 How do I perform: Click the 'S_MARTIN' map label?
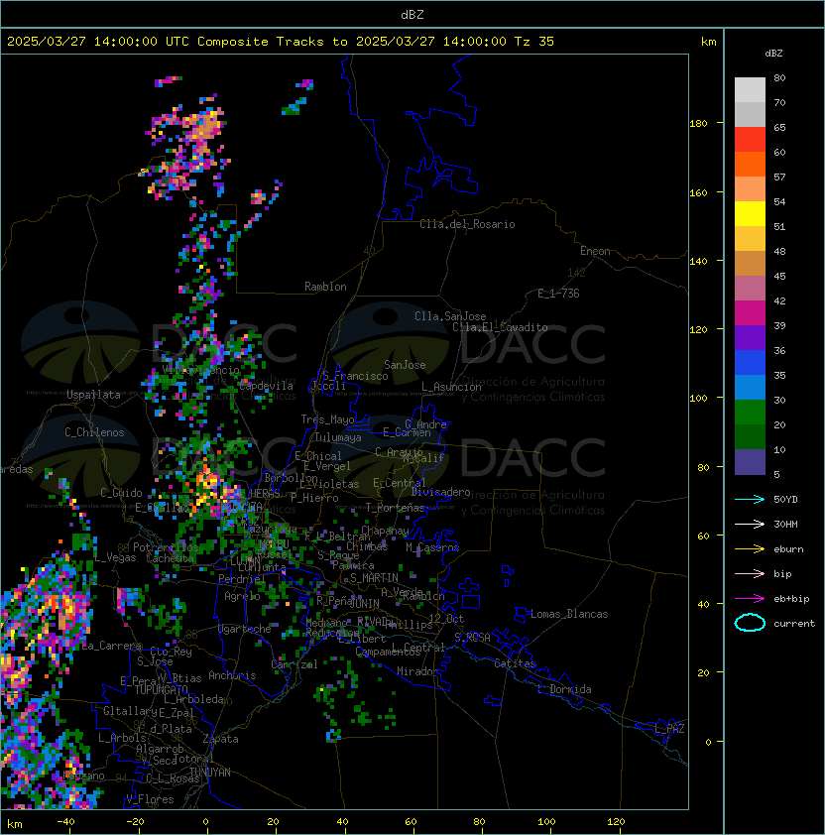pyautogui.click(x=375, y=578)
